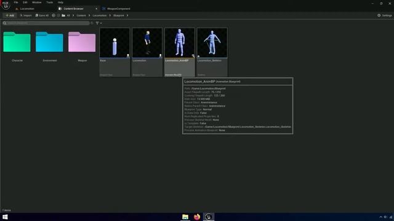Open File Explorer from taskbar
394x221 pixels.
[x=185, y=217]
